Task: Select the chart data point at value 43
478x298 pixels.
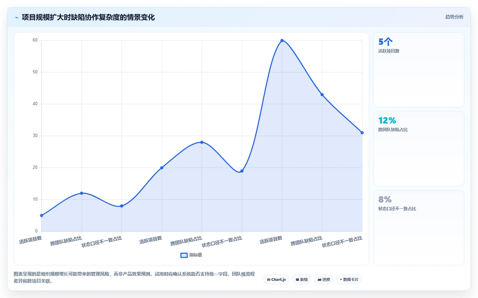Action: point(322,94)
